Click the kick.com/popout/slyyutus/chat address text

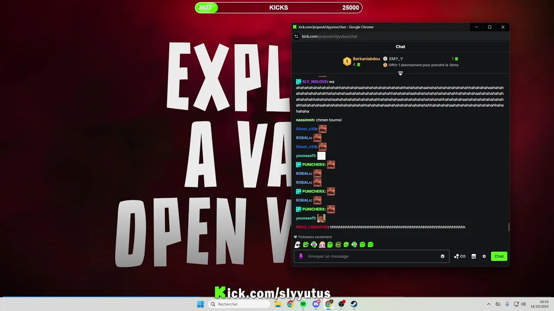coord(329,36)
